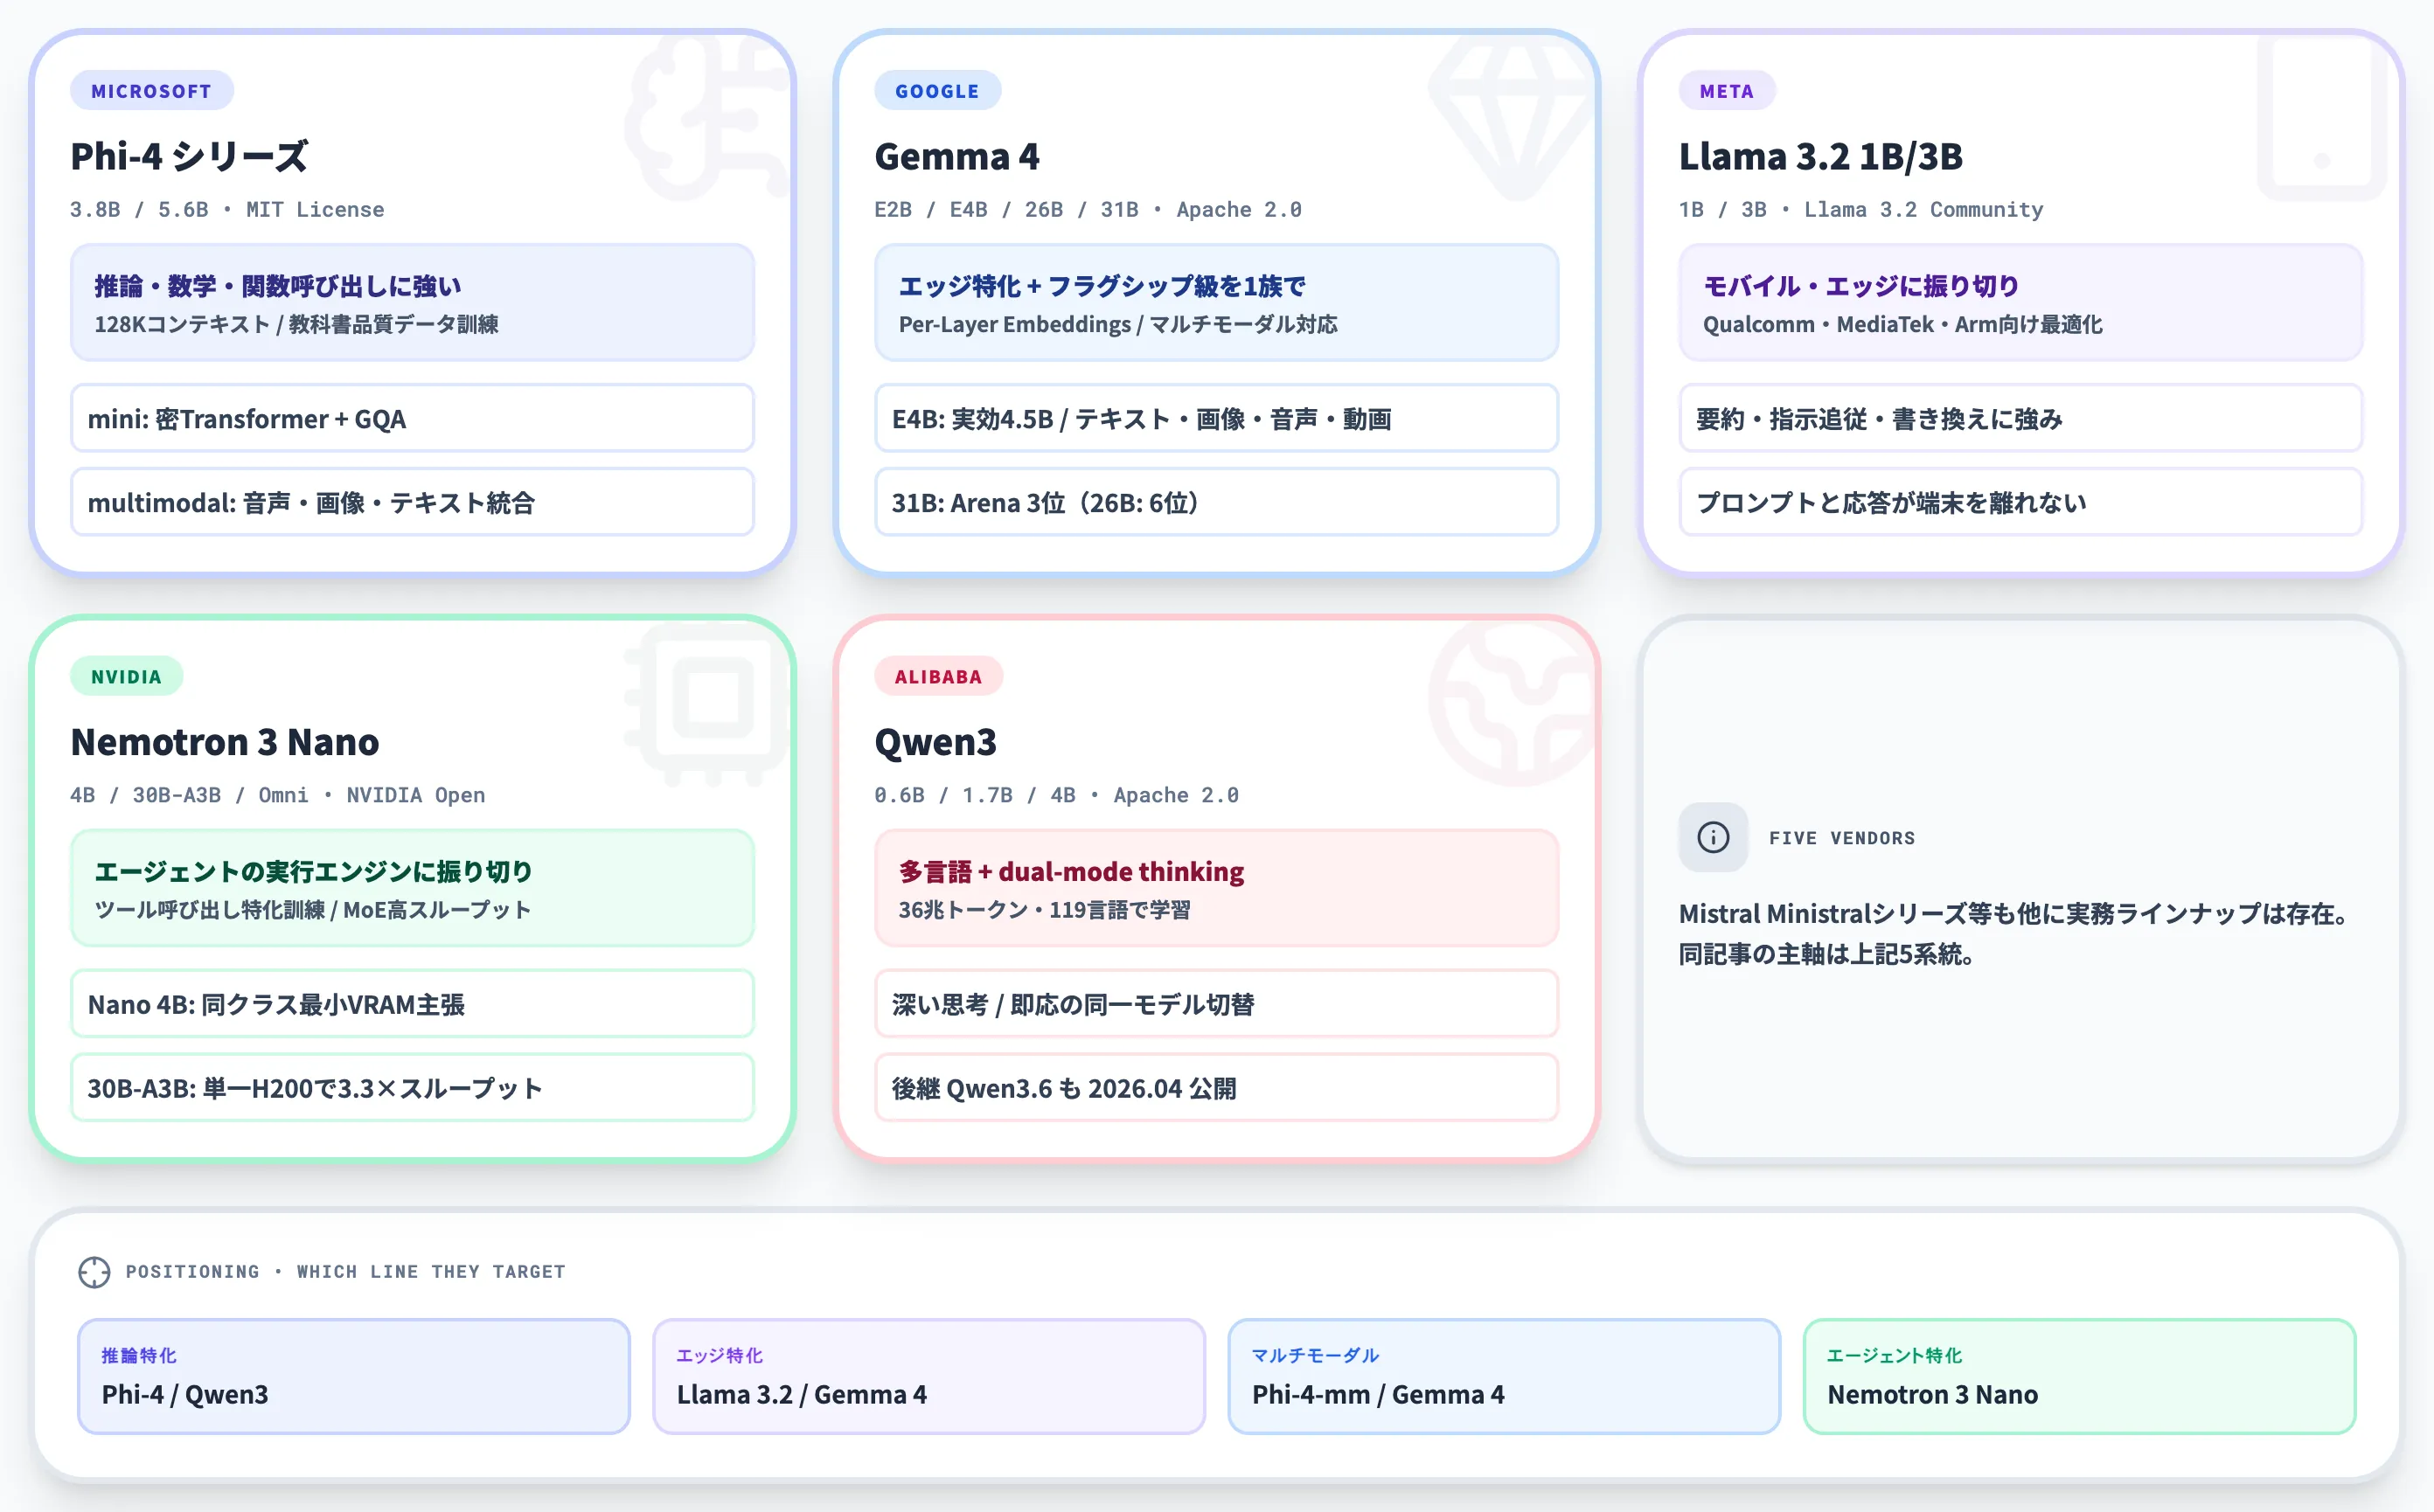Viewport: 2434px width, 1512px height.
Task: Click the crosshair icon beside POSITIONING
Action: point(94,1272)
